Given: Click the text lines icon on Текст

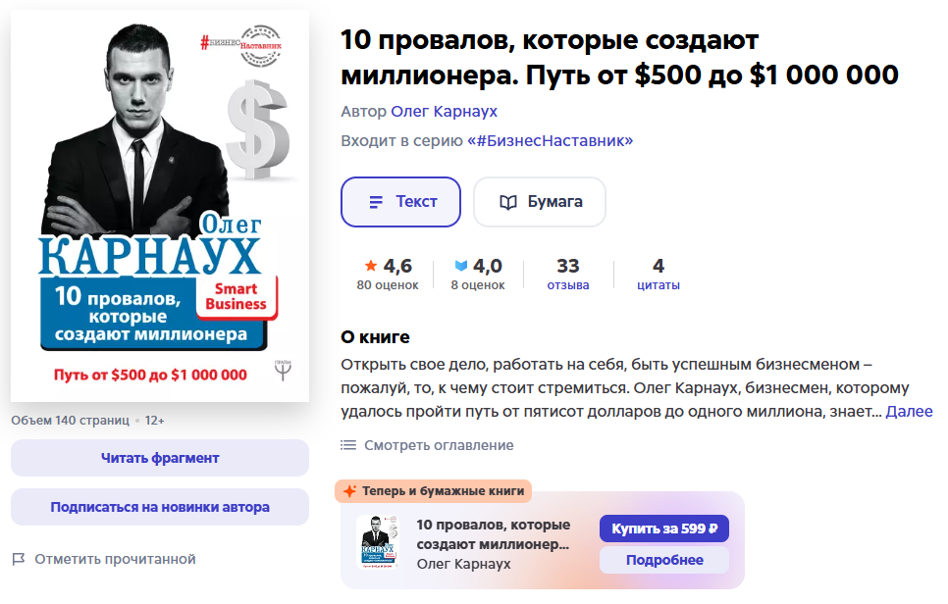Looking at the screenshot, I should [x=376, y=202].
